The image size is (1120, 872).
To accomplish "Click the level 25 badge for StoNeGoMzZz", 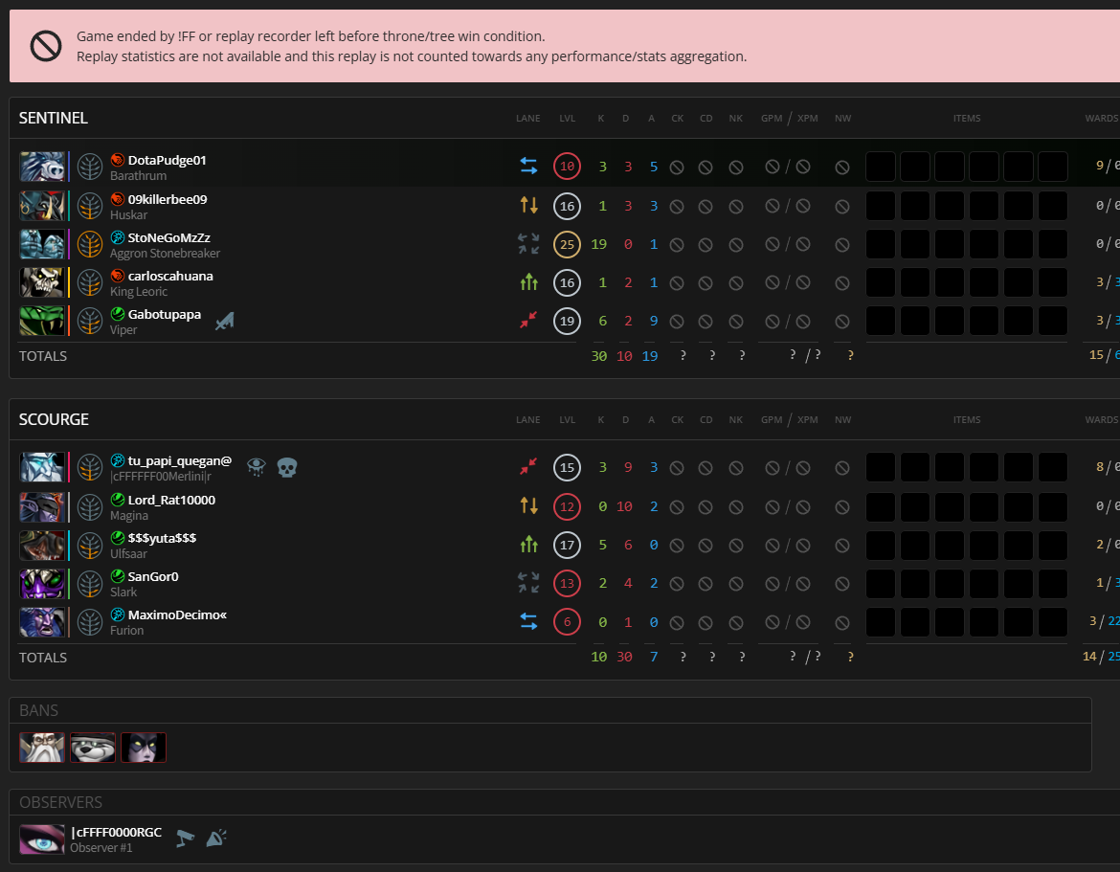I will coord(567,244).
